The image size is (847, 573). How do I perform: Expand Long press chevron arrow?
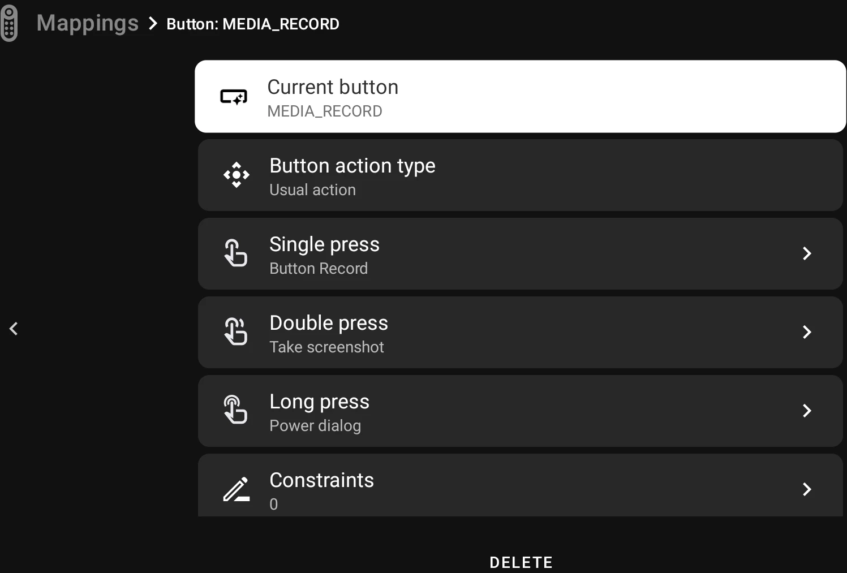[807, 411]
